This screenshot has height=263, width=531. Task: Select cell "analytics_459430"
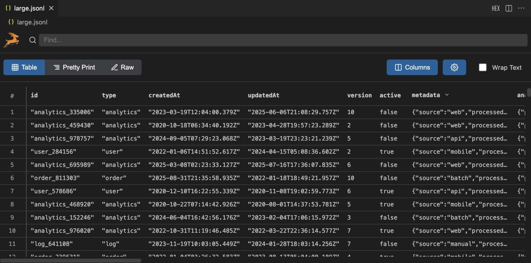(x=62, y=125)
